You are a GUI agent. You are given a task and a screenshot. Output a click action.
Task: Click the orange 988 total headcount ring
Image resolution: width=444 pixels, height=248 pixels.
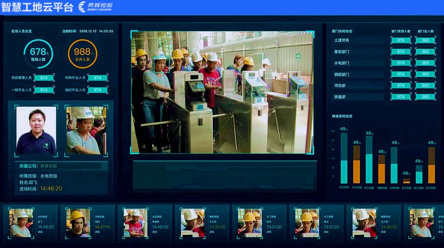coord(83,53)
